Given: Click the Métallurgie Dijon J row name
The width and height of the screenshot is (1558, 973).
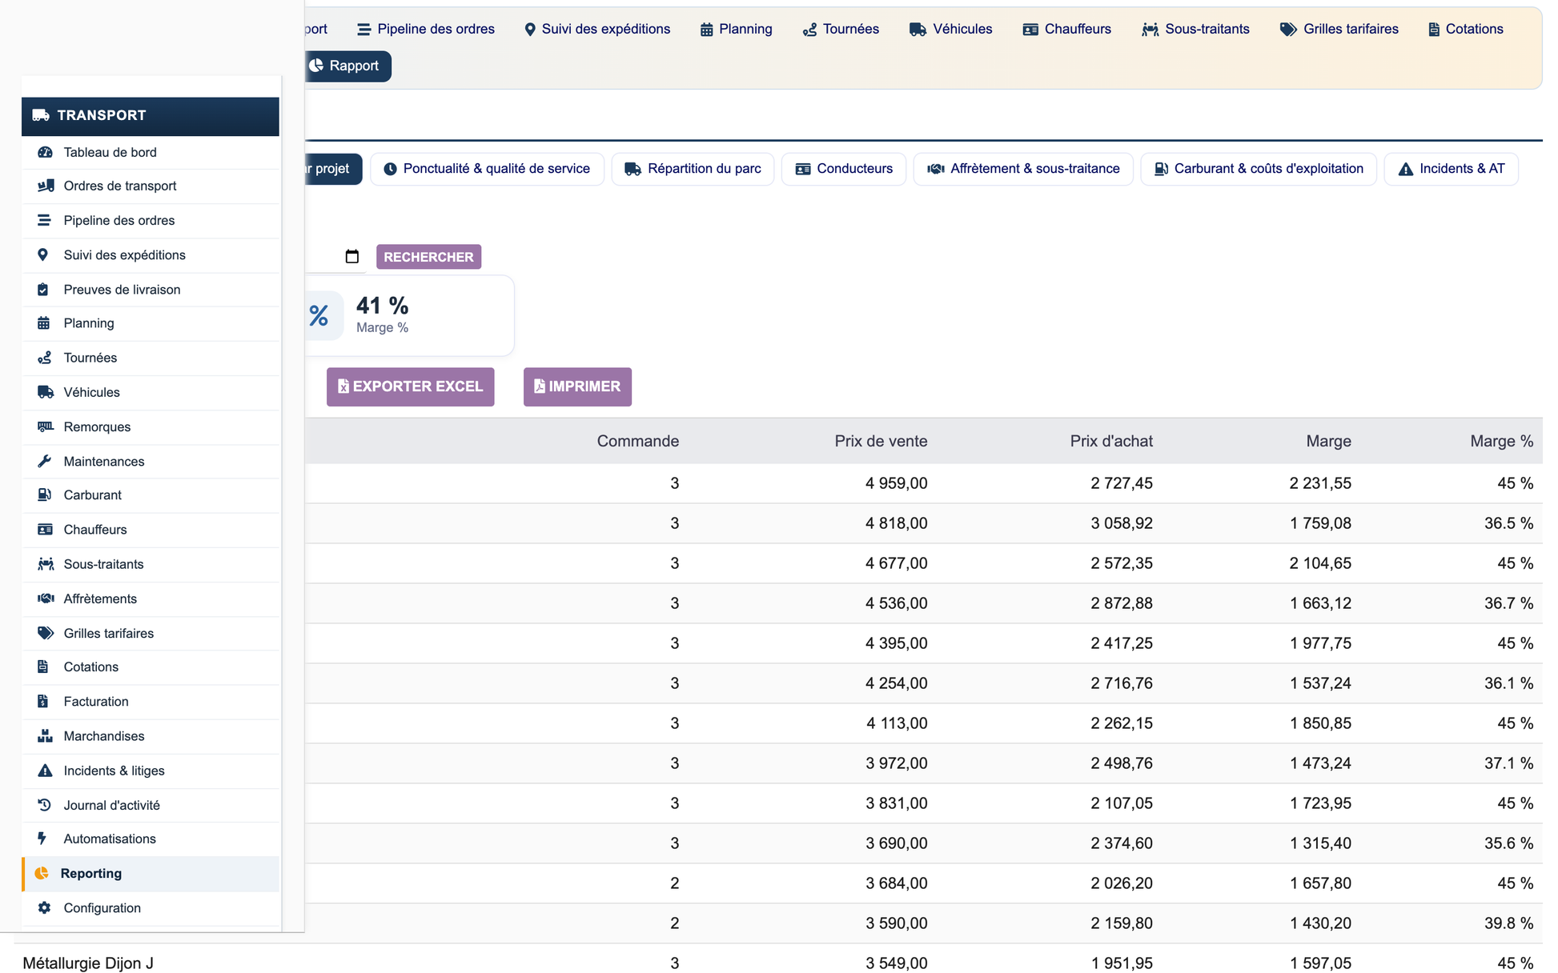Looking at the screenshot, I should click(x=88, y=963).
